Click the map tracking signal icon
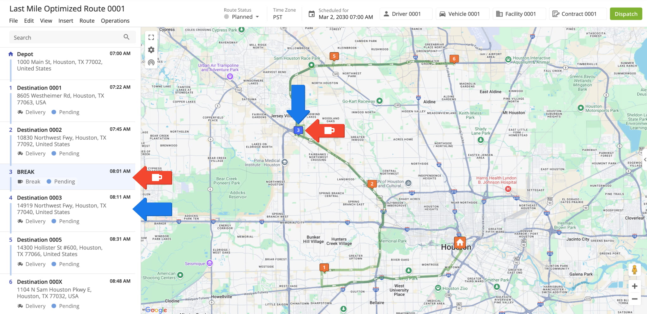 coord(151,62)
